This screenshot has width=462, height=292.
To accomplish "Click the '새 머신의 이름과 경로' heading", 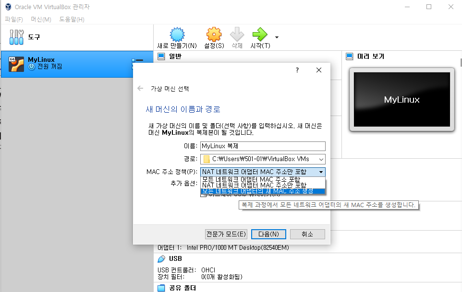I will tap(183, 109).
